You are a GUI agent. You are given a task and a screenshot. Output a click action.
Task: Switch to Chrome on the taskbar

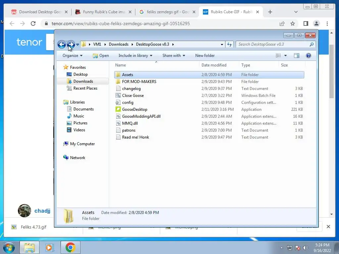click(70, 247)
